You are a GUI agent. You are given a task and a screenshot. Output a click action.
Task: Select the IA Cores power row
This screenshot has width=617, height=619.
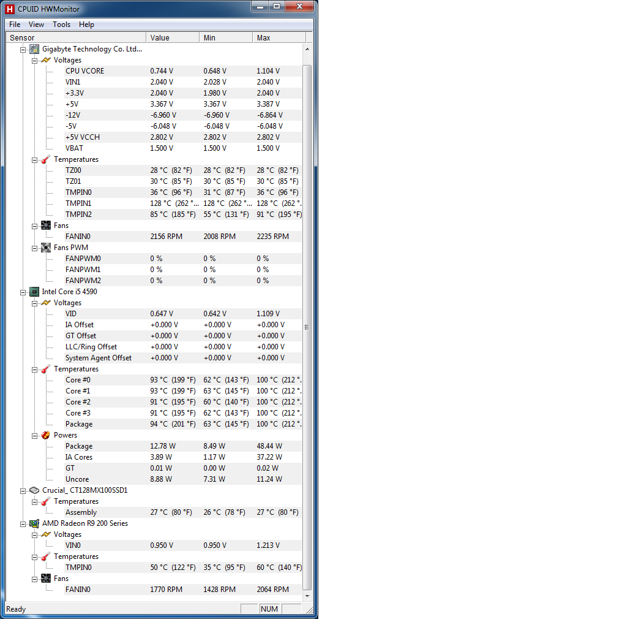click(183, 457)
